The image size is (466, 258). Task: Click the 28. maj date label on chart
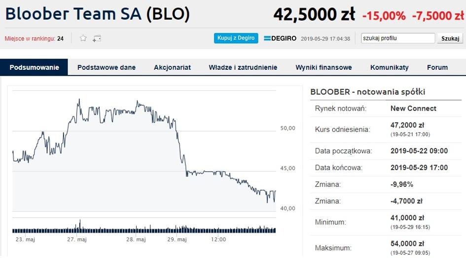click(x=136, y=239)
